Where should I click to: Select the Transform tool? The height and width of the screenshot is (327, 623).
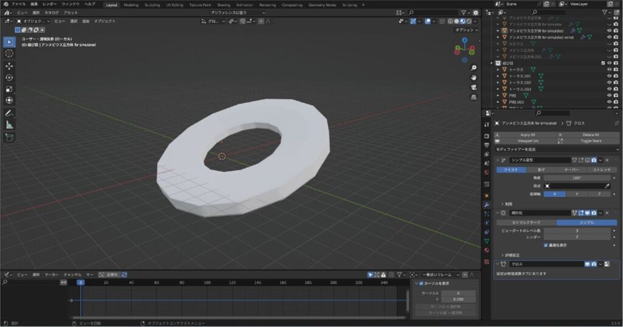(x=9, y=100)
